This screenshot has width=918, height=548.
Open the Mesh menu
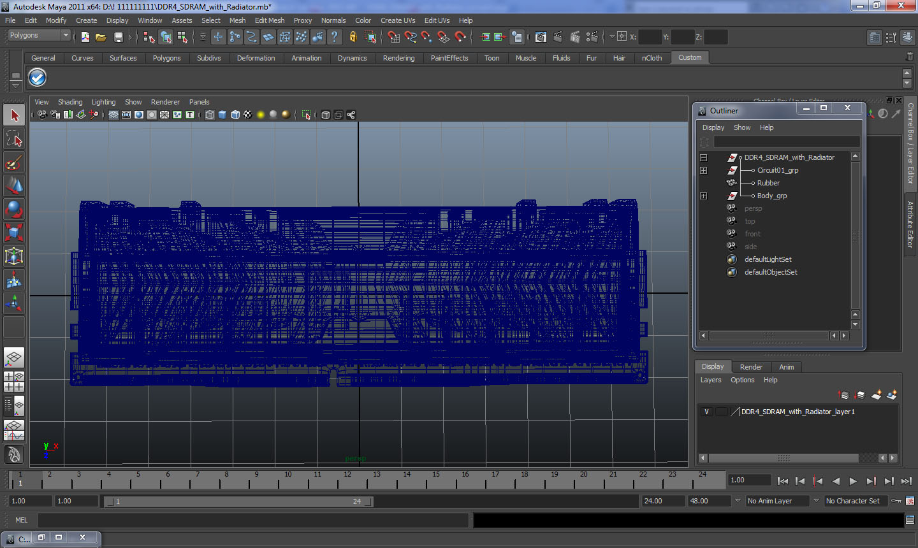pyautogui.click(x=237, y=20)
